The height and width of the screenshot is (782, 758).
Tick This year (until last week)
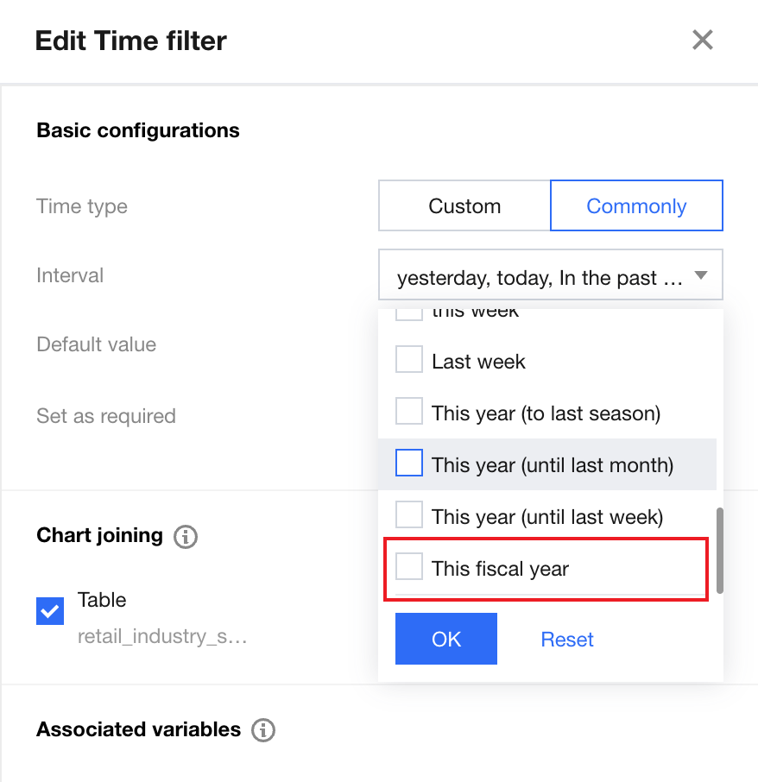coord(409,515)
